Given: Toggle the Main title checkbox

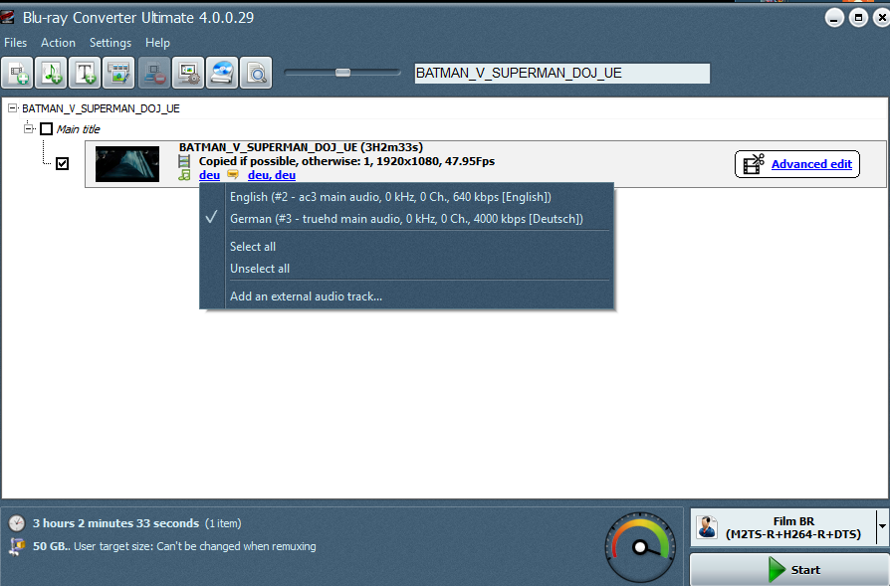Looking at the screenshot, I should pyautogui.click(x=47, y=129).
